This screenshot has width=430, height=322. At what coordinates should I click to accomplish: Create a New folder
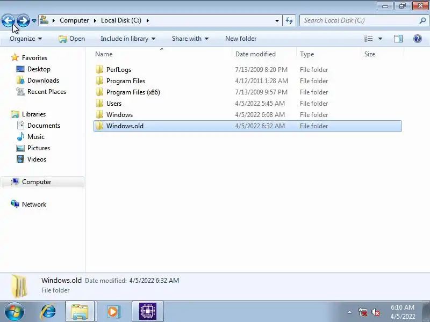241,39
